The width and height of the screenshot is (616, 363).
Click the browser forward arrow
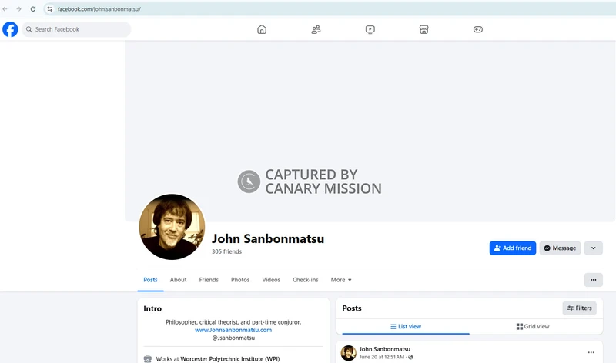pyautogui.click(x=18, y=9)
